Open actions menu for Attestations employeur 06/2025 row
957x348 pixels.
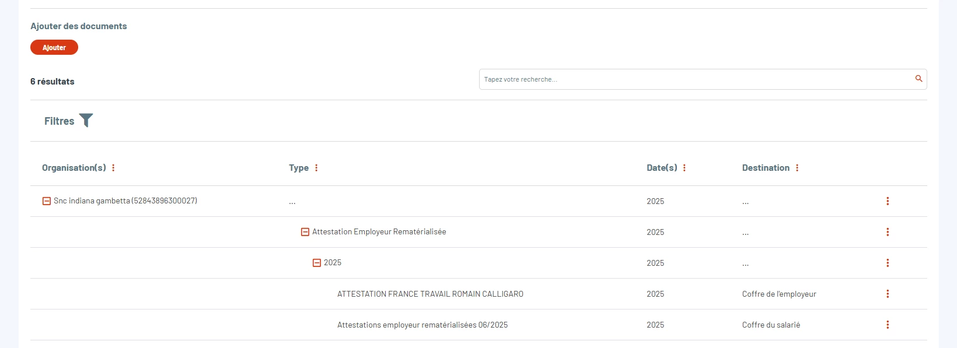pyautogui.click(x=888, y=325)
